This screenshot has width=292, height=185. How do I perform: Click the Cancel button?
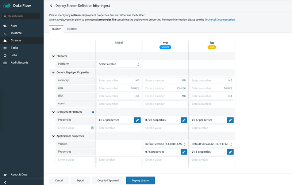click(59, 180)
